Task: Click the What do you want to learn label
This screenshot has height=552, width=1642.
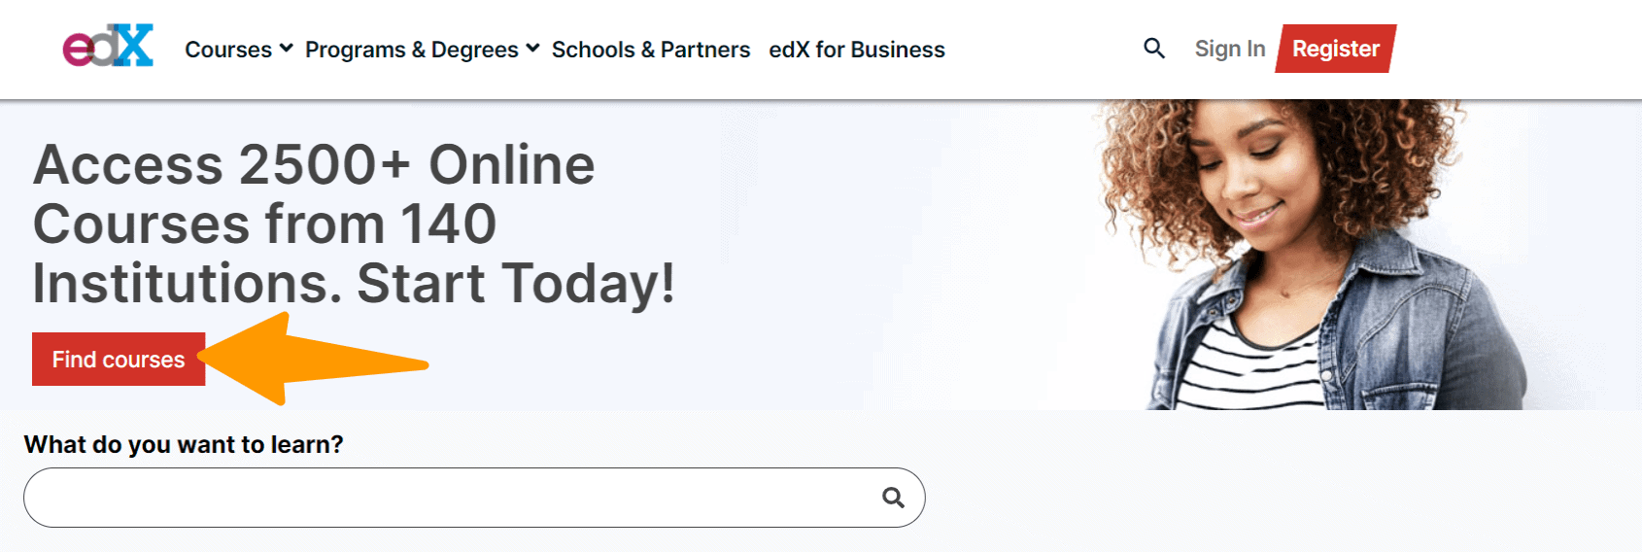Action: tap(184, 444)
